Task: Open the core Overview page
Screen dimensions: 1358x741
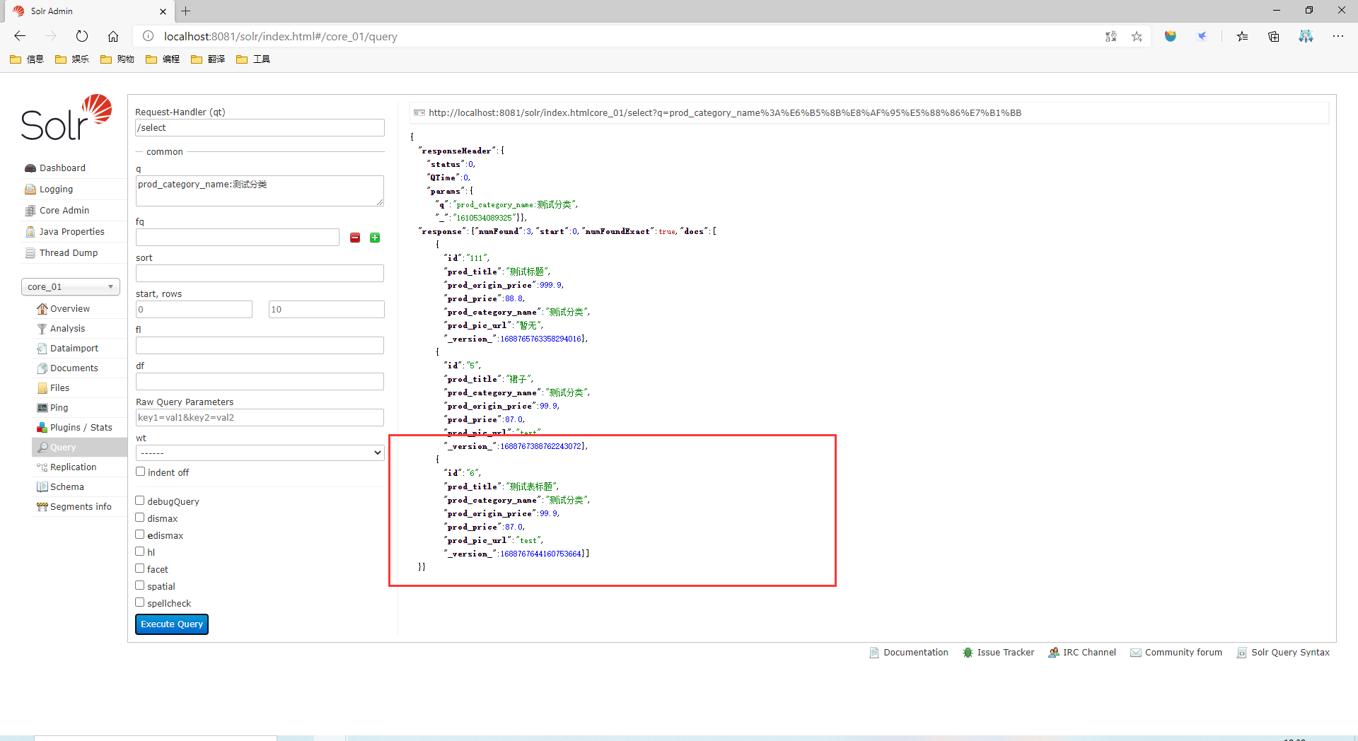Action: pos(69,309)
